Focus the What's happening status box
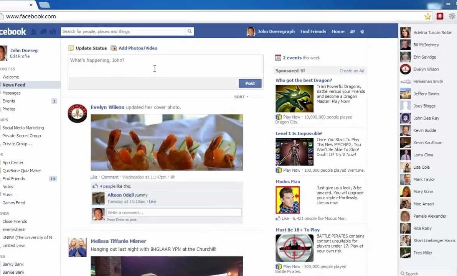This screenshot has height=276, width=457. coord(165,66)
